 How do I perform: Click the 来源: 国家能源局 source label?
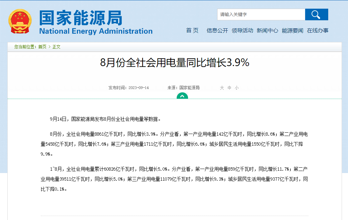[x=183, y=88]
